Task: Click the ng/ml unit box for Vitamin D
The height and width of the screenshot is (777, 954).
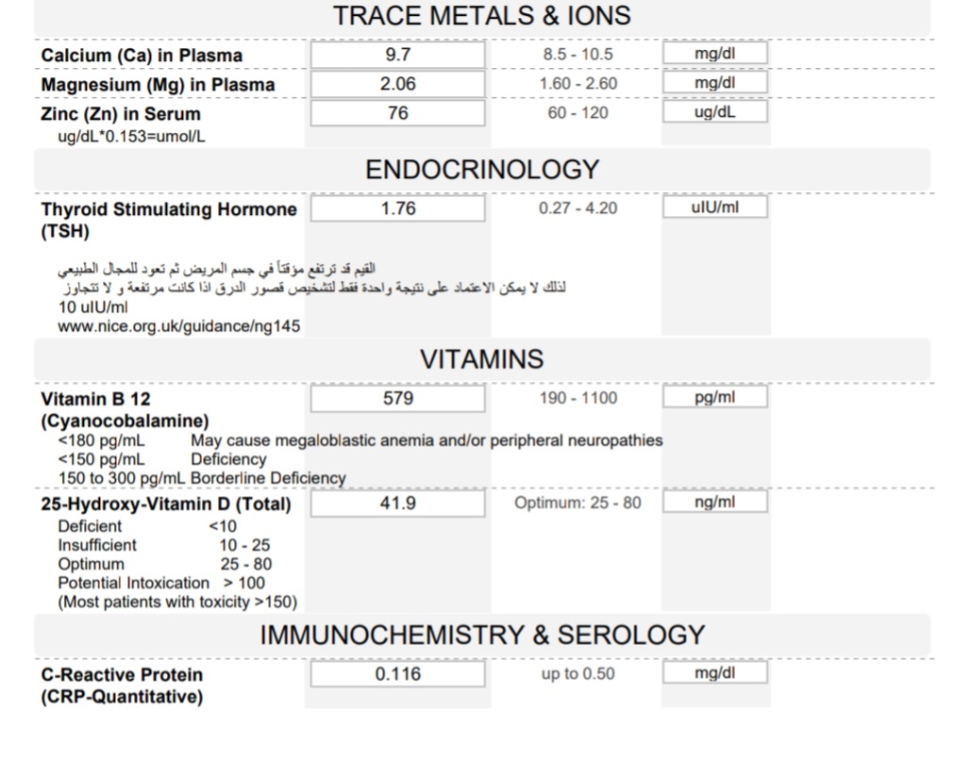Action: [x=714, y=503]
